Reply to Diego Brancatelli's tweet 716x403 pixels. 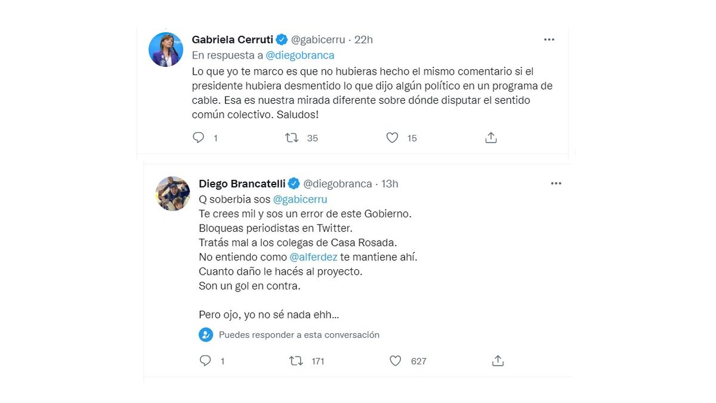point(205,361)
